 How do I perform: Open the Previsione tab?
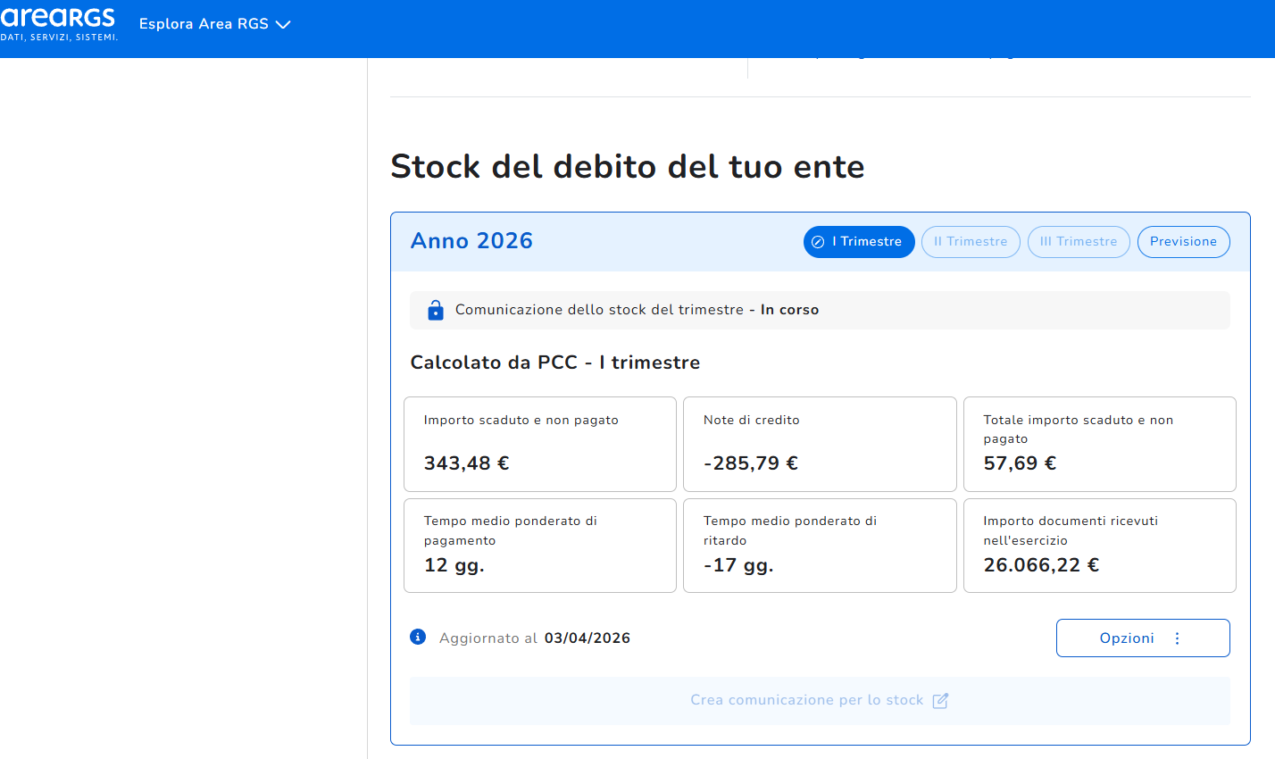pos(1183,242)
